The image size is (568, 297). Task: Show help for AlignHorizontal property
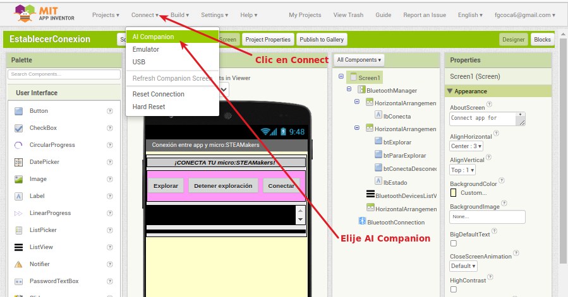tap(496, 133)
